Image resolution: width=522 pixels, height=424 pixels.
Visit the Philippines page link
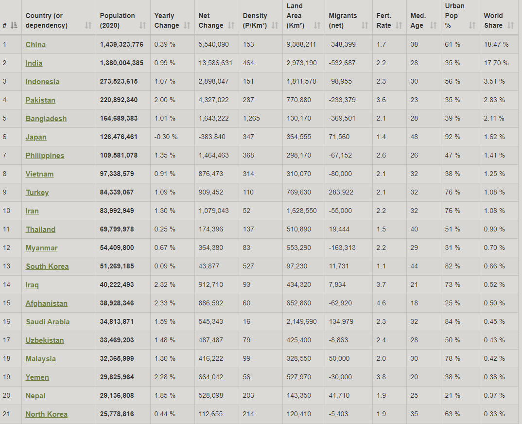pyautogui.click(x=45, y=156)
